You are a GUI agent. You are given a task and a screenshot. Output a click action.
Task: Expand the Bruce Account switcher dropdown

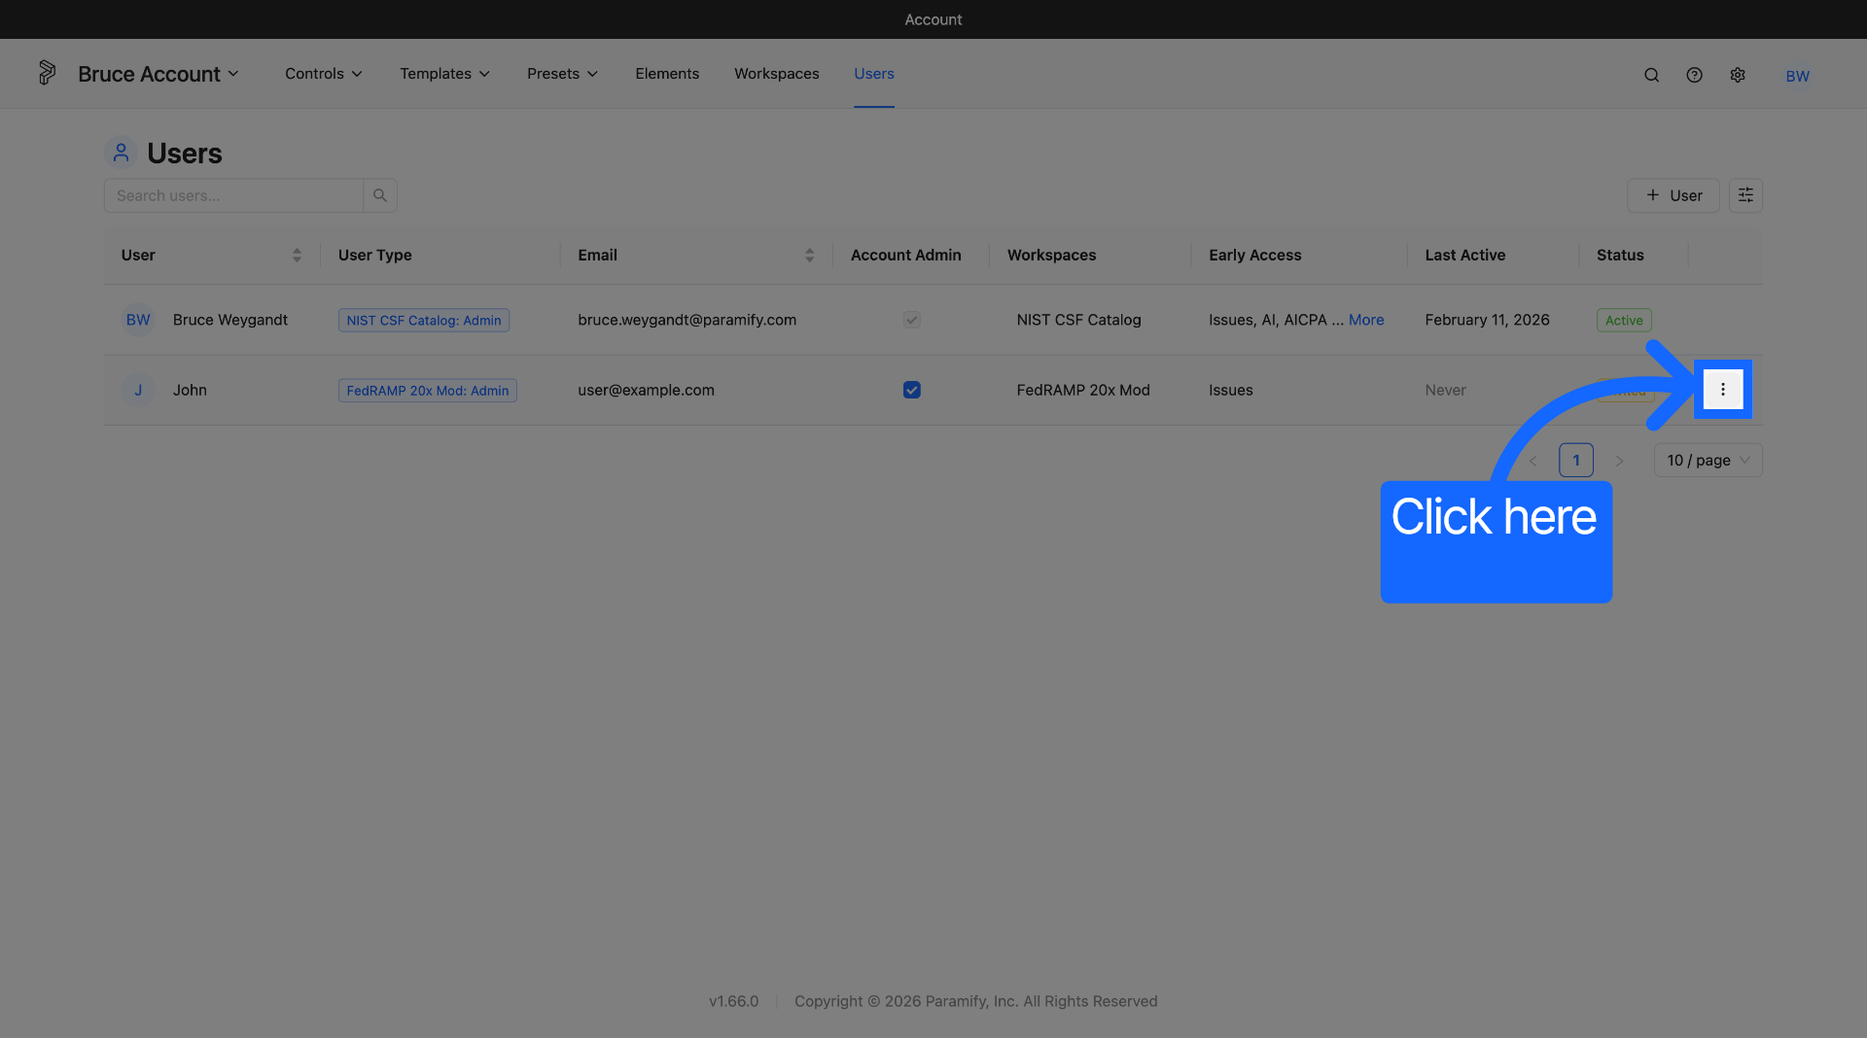click(159, 74)
